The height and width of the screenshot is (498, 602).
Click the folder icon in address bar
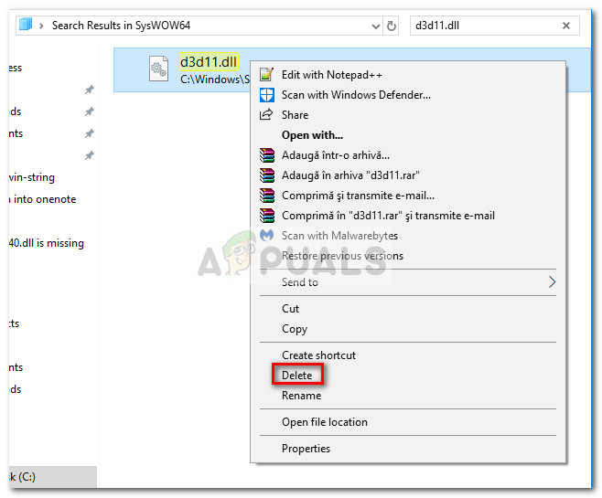pos(26,24)
